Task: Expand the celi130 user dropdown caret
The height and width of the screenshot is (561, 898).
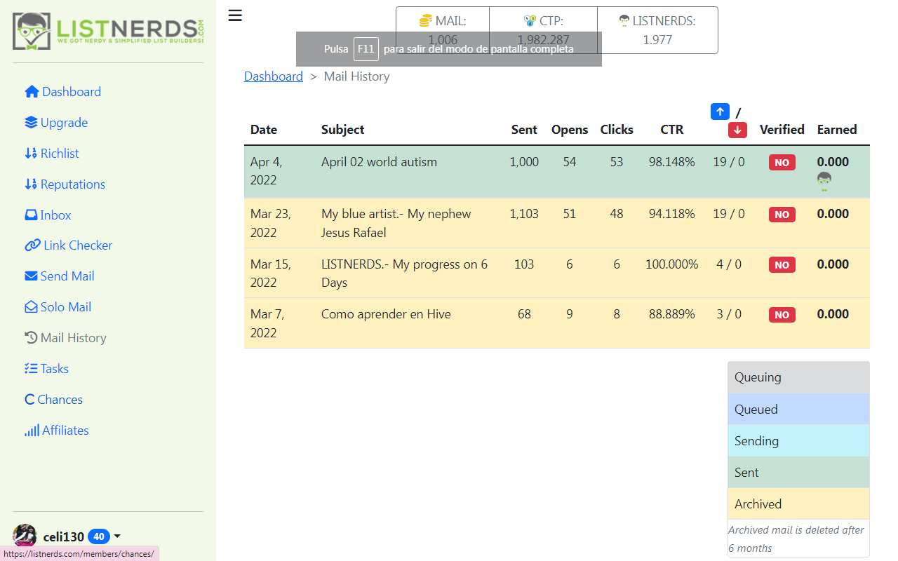Action: (117, 537)
